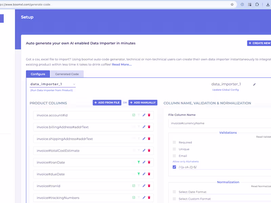Enable the Required validation checkbox
The height and width of the screenshot is (203, 271).
[174, 142]
